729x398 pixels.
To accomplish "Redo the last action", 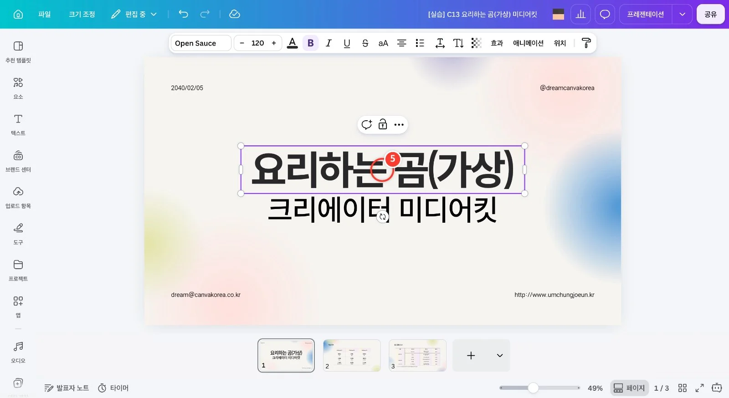I will (x=205, y=14).
